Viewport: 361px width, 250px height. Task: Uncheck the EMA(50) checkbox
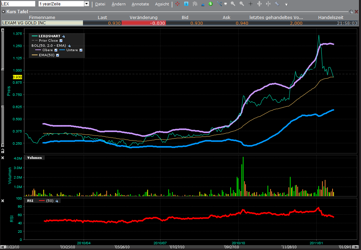click(58, 55)
